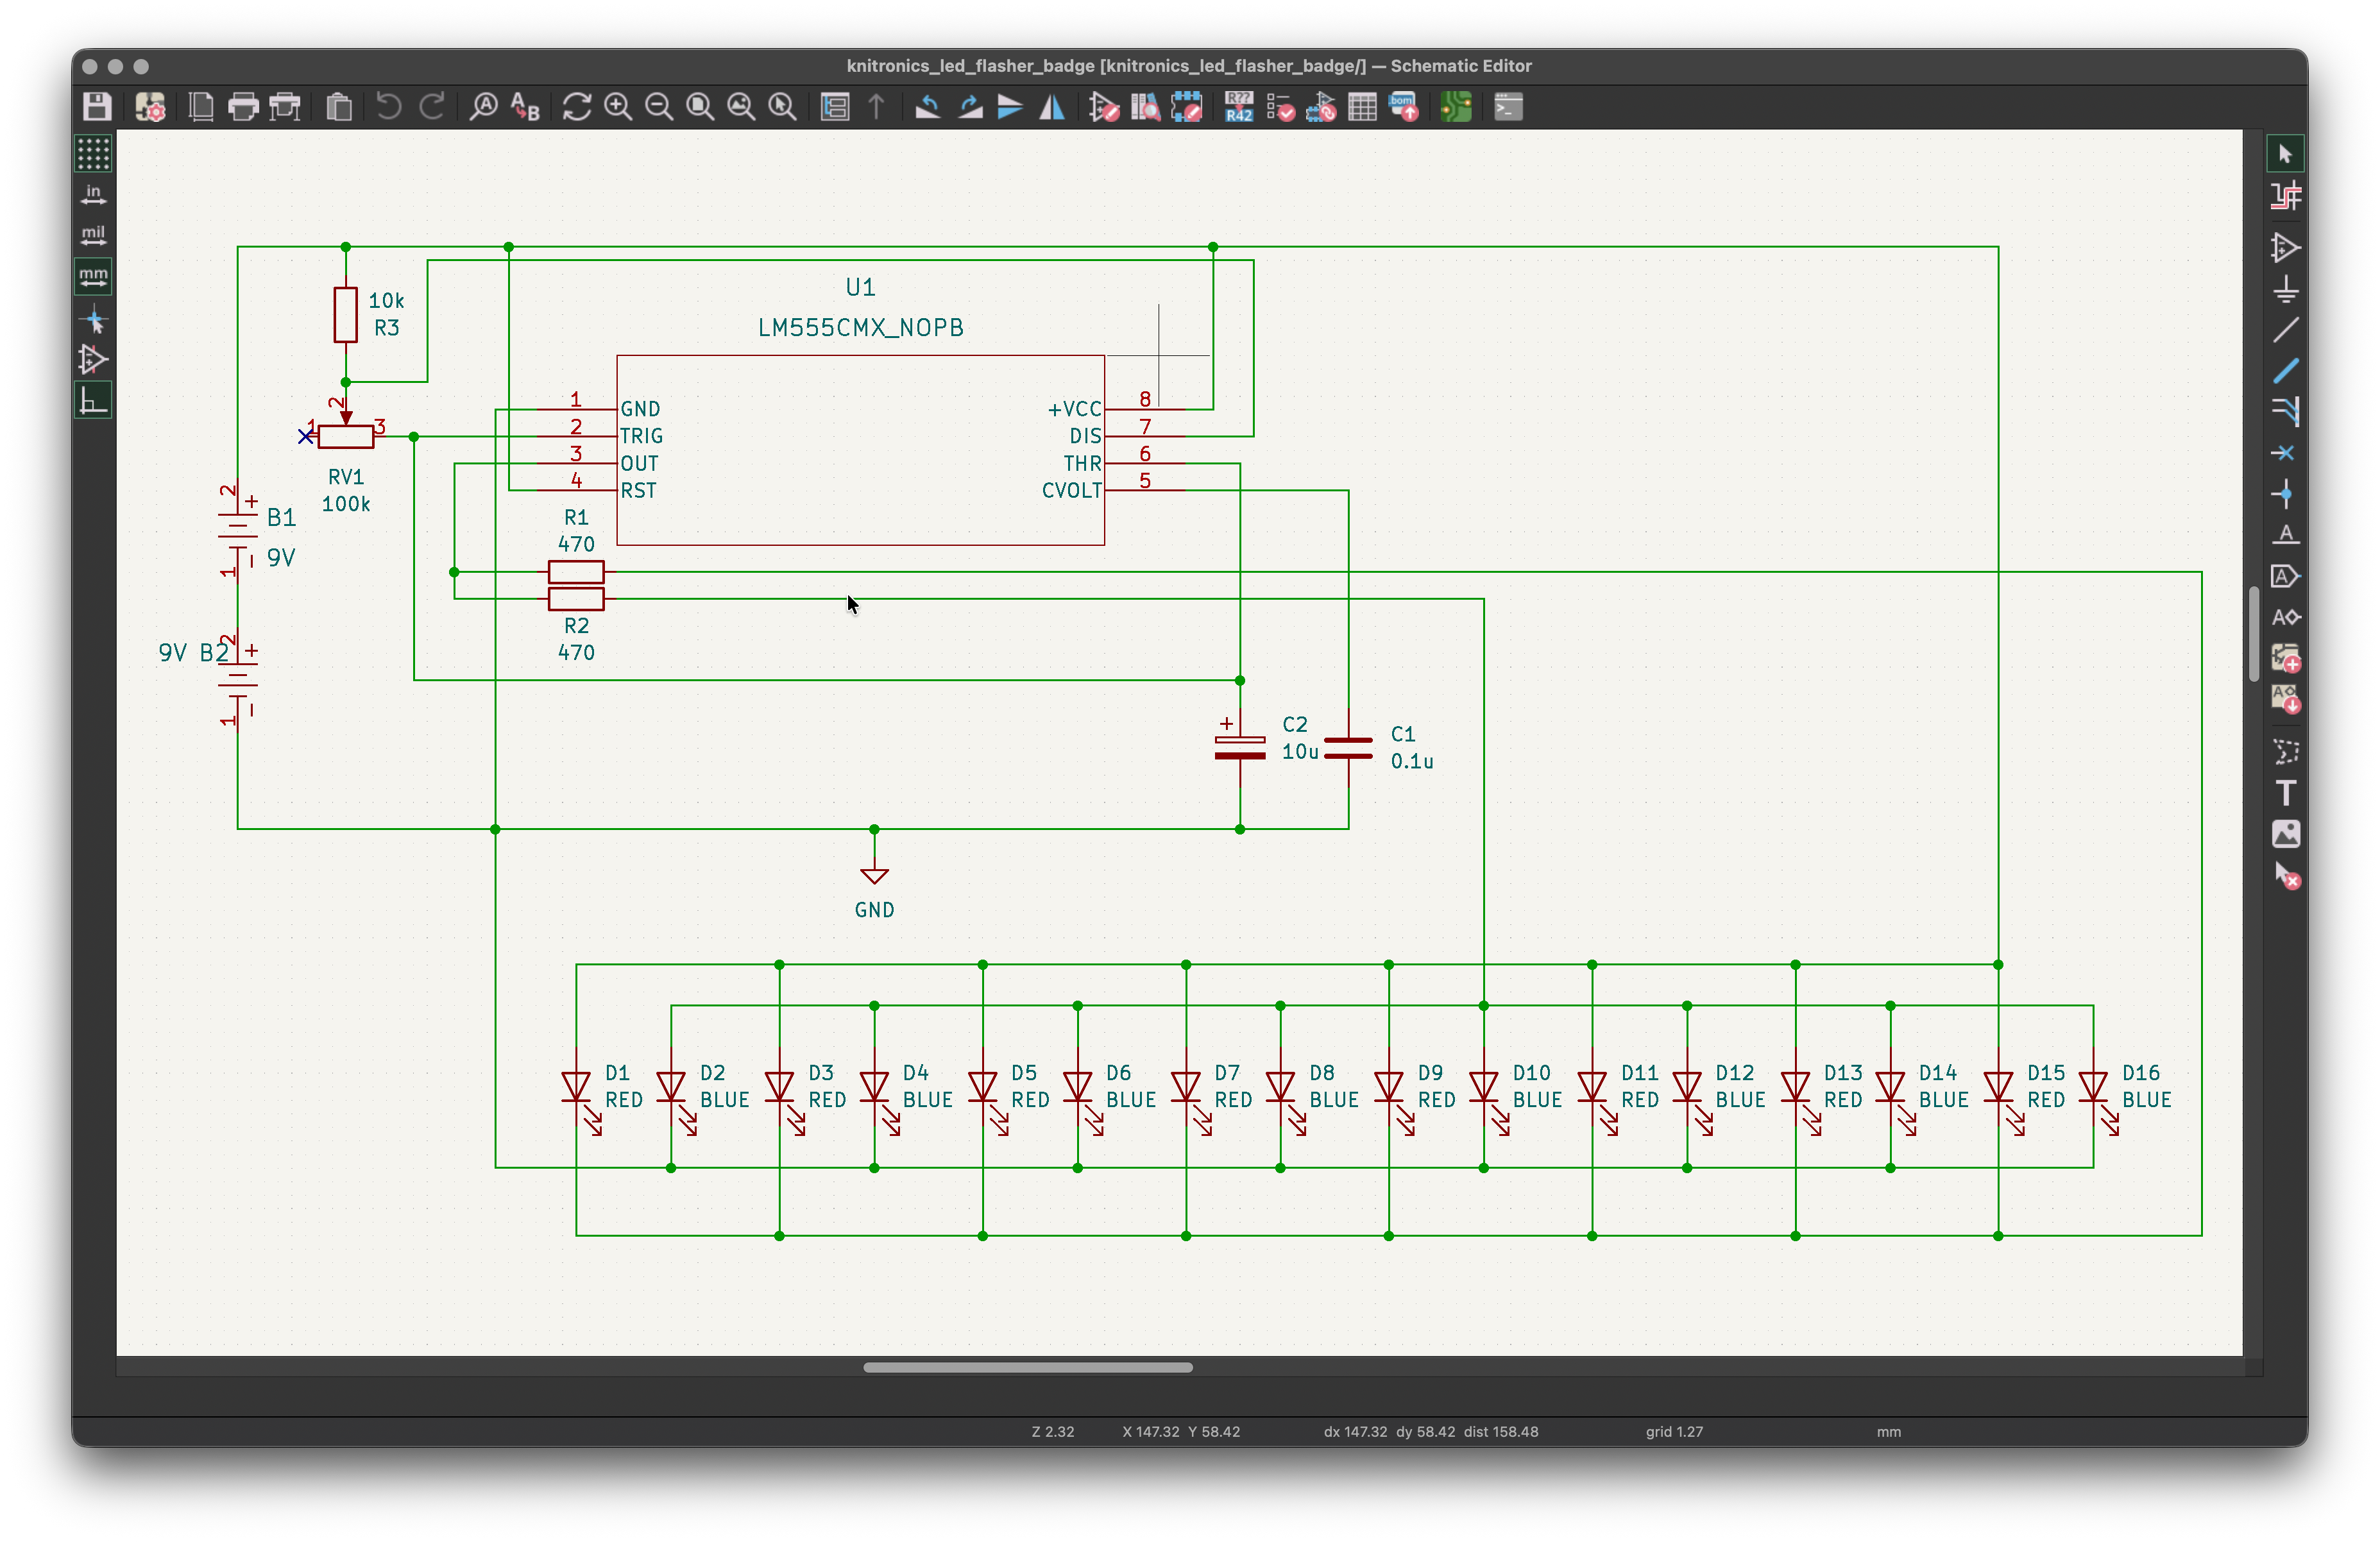The image size is (2380, 1542).
Task: Click the Undo arrow in toolbar
Action: (x=388, y=107)
